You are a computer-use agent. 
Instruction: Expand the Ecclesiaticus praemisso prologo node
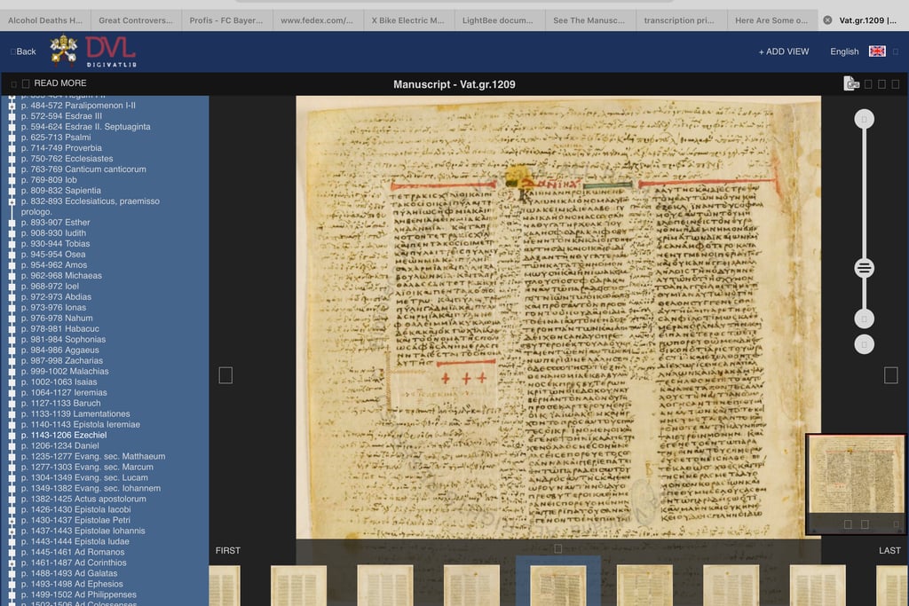click(x=12, y=201)
